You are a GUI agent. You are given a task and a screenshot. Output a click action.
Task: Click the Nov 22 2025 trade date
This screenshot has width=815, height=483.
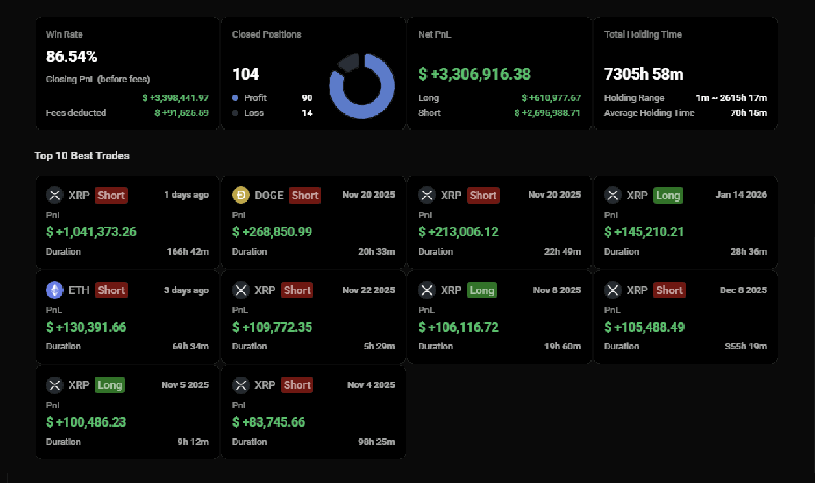click(x=369, y=290)
